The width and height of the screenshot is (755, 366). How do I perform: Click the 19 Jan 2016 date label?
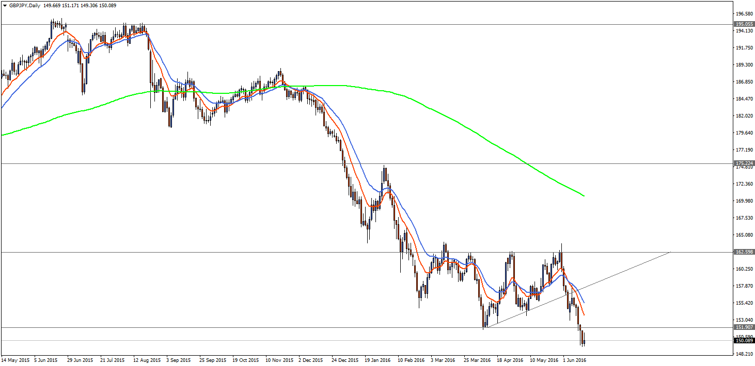click(x=378, y=360)
